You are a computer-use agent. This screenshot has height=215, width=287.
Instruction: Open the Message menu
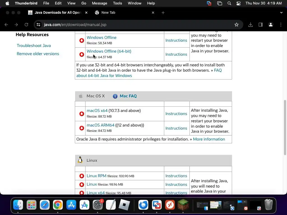(99, 3)
